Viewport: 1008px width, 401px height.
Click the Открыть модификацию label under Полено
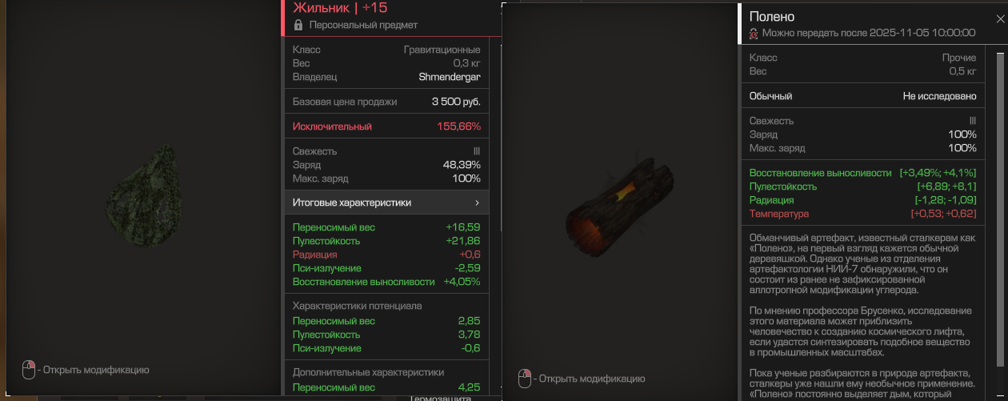click(592, 379)
